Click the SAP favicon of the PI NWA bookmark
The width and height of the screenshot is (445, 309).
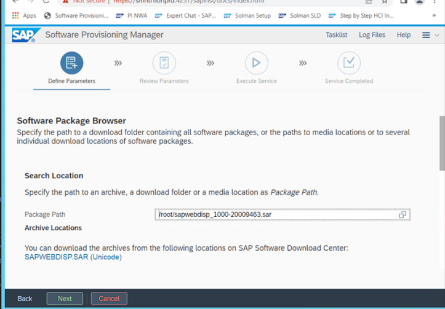tap(119, 15)
